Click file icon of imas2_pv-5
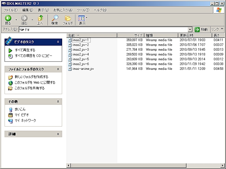 70,59
